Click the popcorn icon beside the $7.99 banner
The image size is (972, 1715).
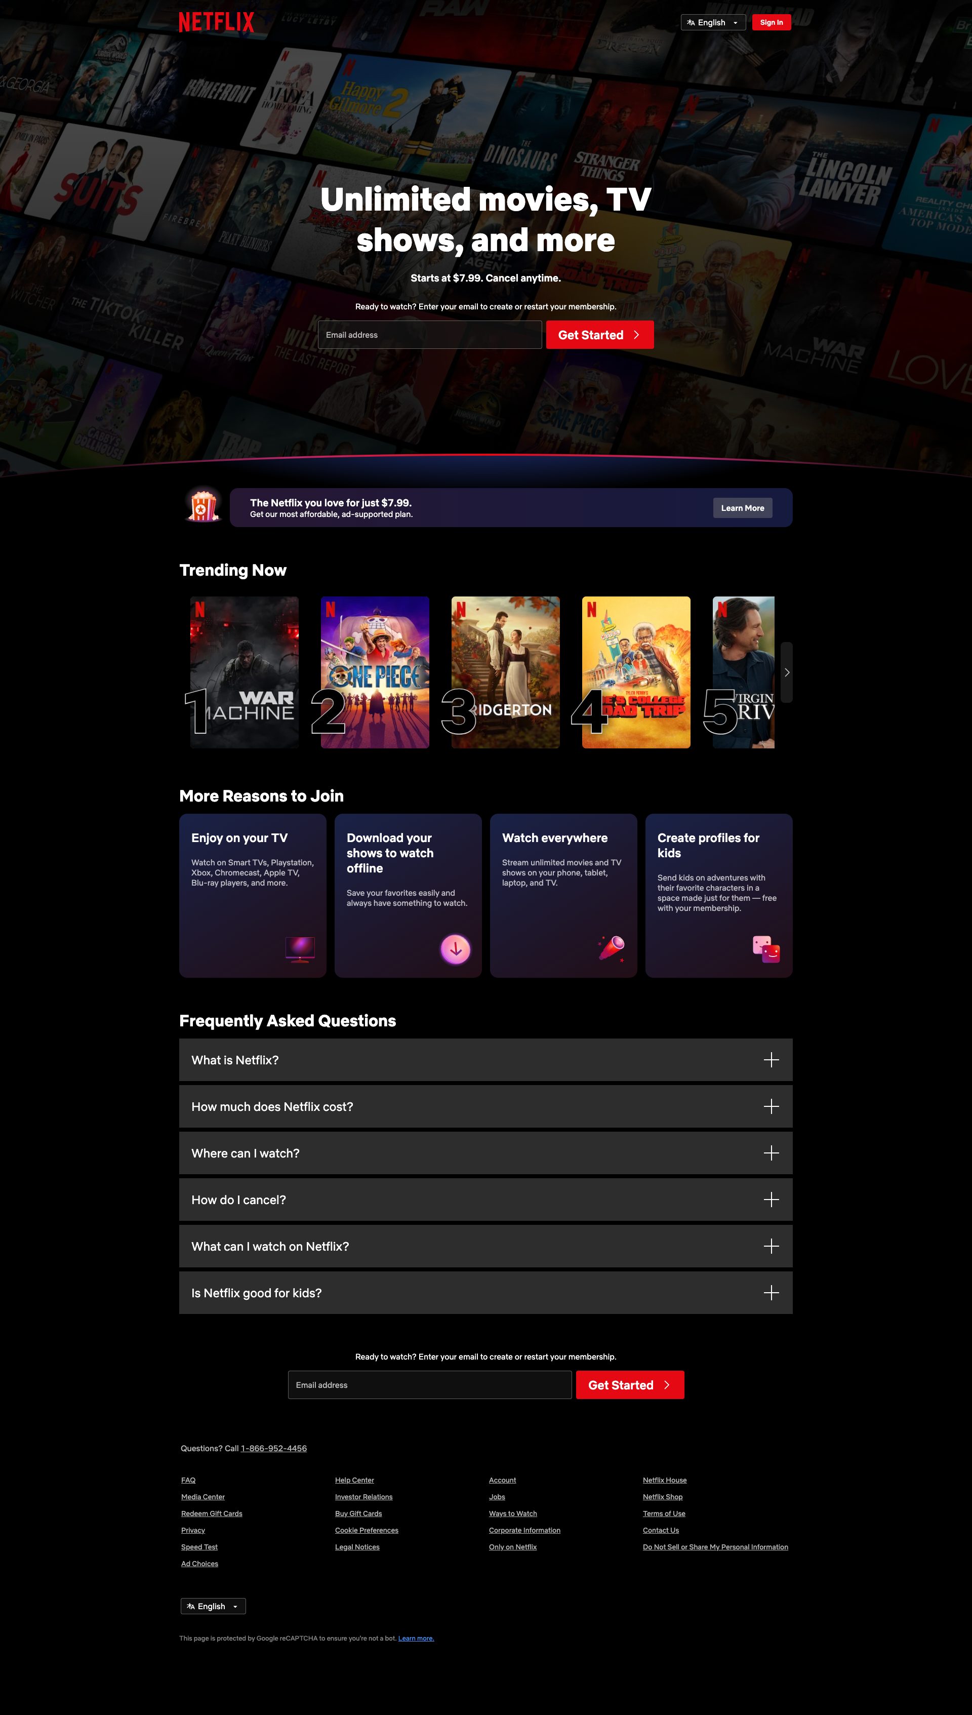click(202, 507)
